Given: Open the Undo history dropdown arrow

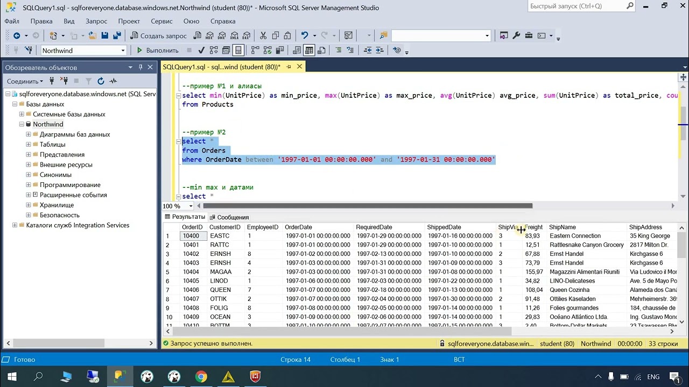Looking at the screenshot, I should [314, 35].
